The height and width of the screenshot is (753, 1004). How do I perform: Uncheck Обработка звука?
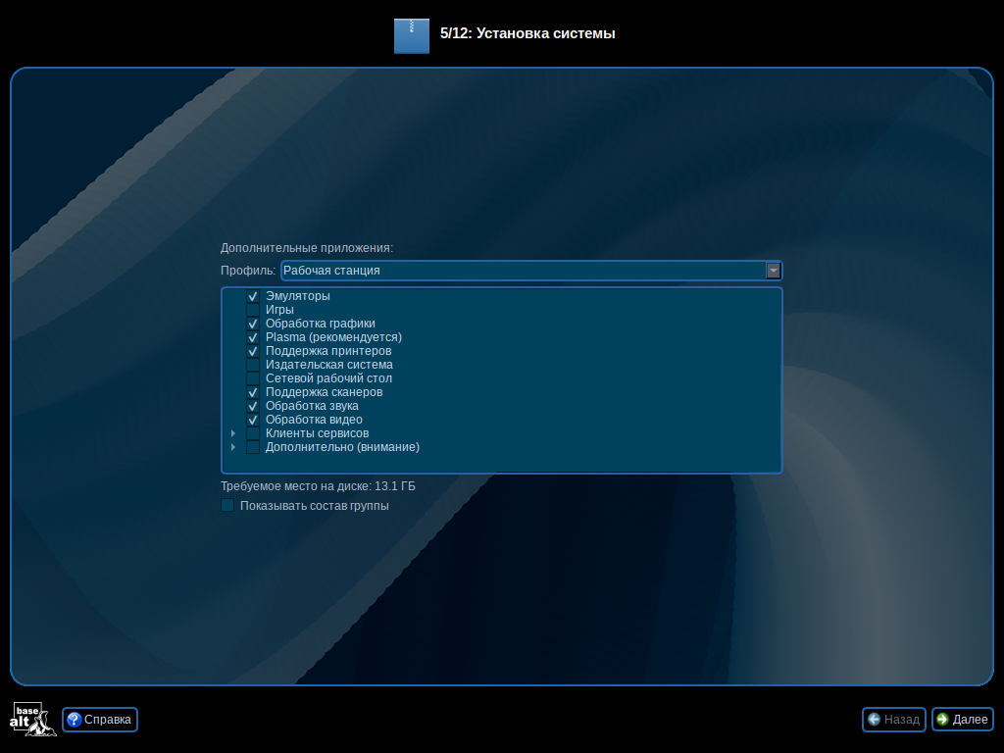click(253, 405)
